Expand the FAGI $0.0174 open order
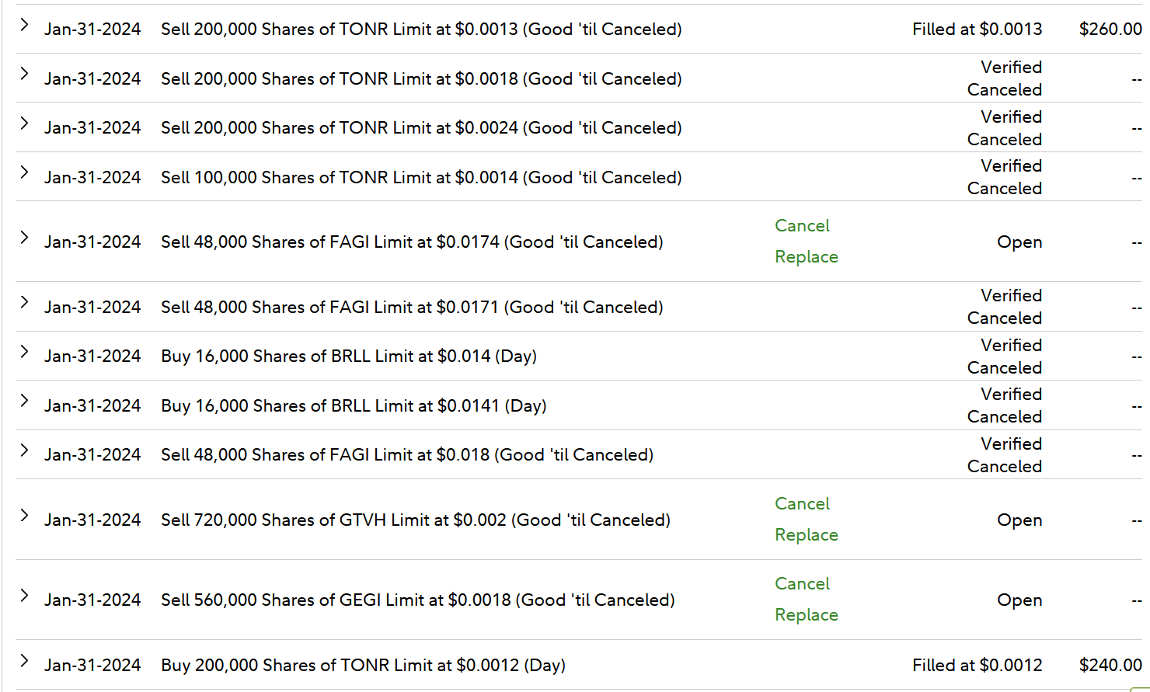Screen dimensions: 1150x692 click(24, 238)
